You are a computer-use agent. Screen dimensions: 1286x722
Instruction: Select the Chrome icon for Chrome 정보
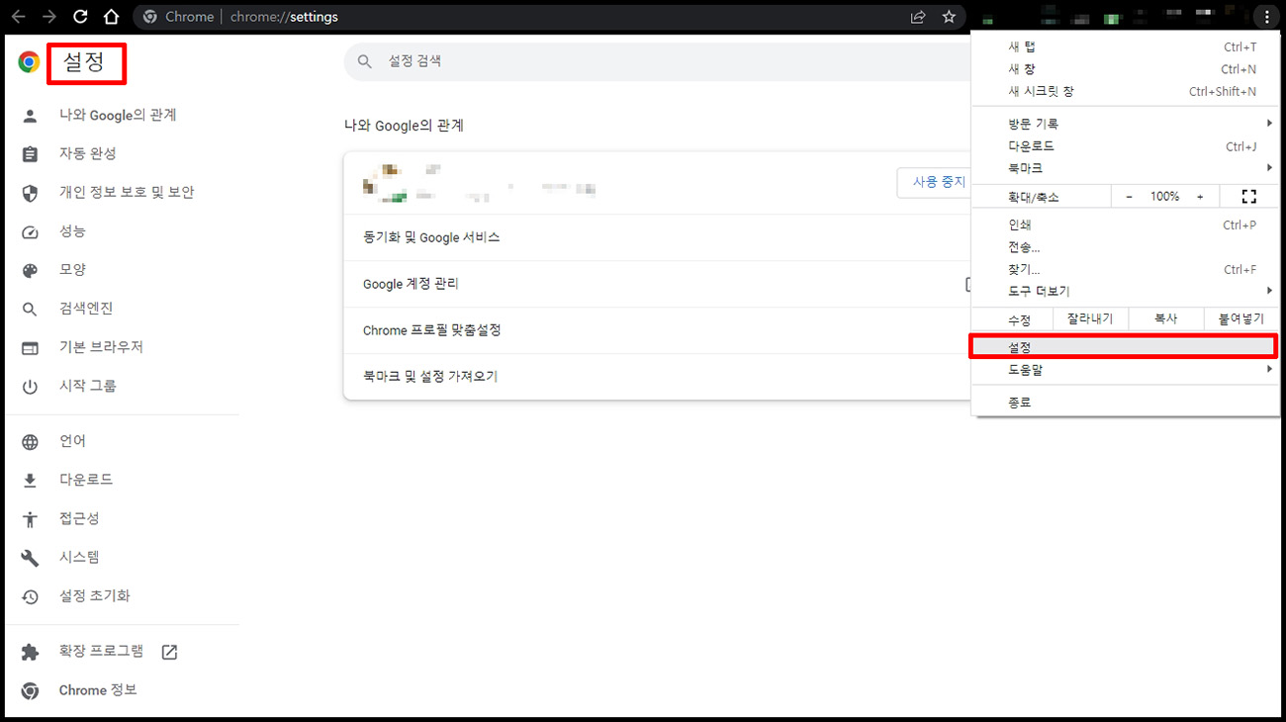click(x=30, y=690)
